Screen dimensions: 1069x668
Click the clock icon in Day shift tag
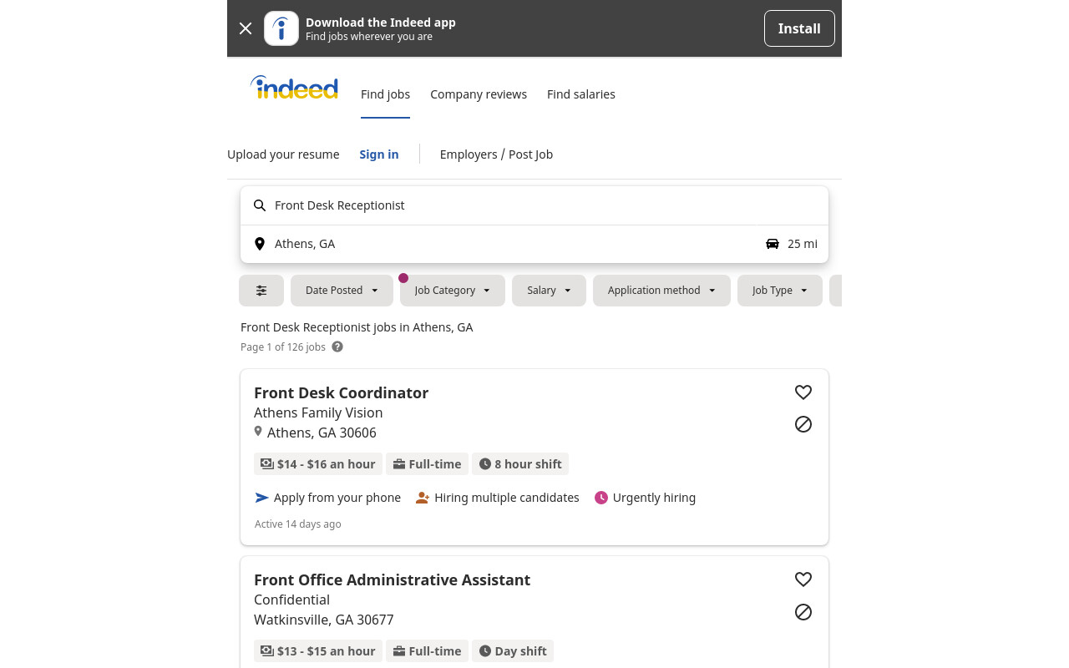coord(485,651)
